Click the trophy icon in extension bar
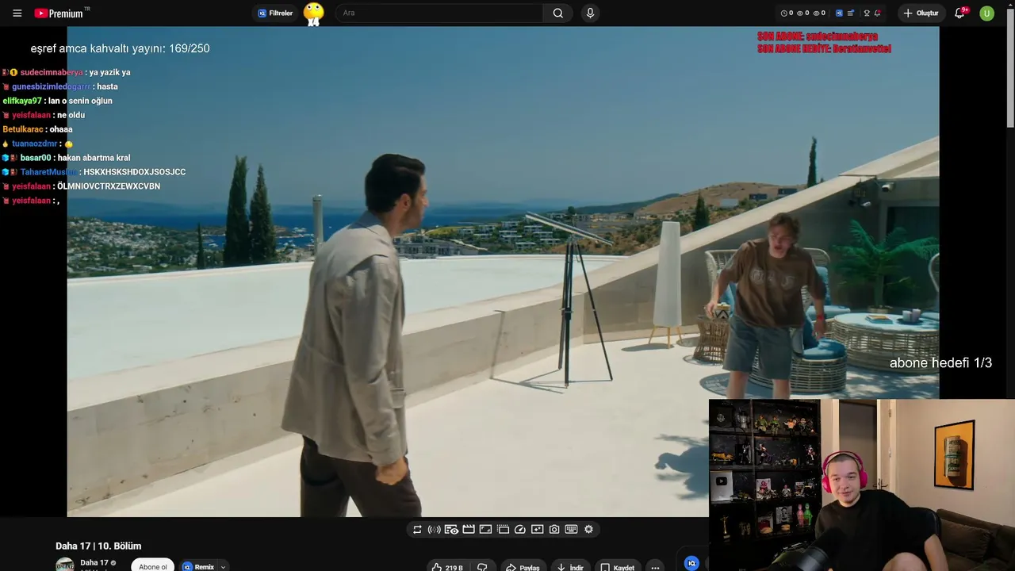 [x=867, y=13]
